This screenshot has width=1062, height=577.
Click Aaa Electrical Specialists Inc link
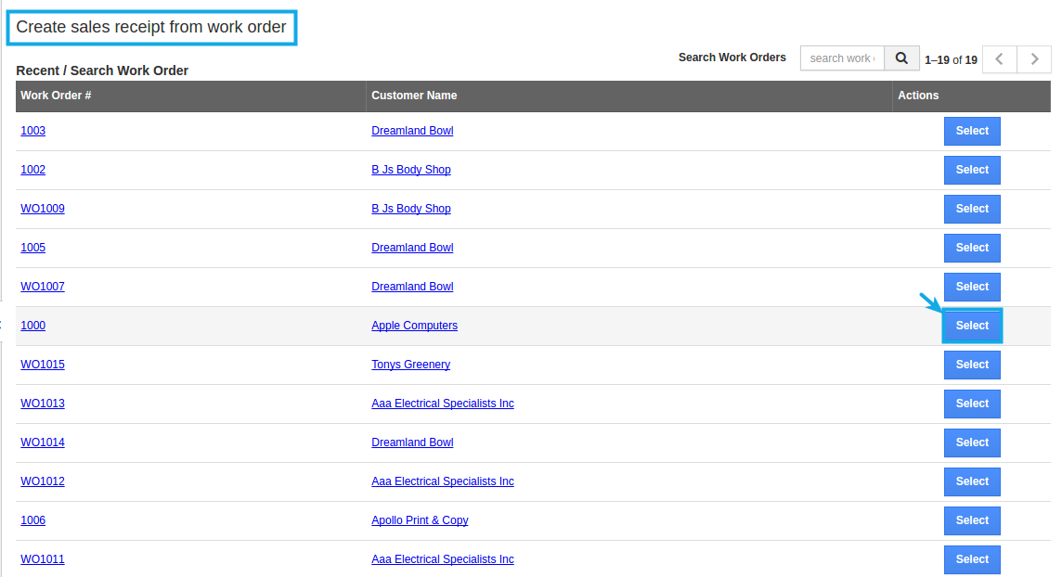click(443, 403)
